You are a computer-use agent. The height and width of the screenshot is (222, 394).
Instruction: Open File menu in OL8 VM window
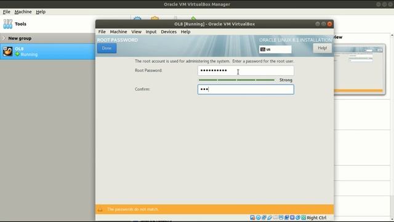[102, 31]
